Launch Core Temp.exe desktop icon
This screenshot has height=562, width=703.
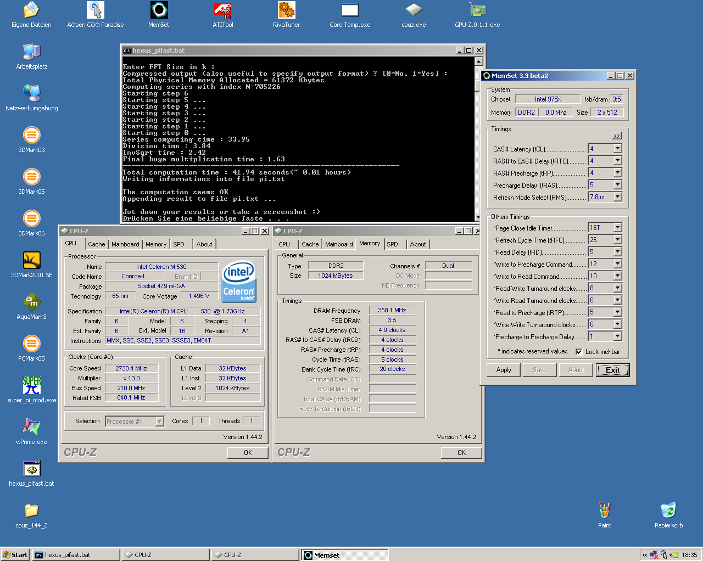(x=350, y=15)
